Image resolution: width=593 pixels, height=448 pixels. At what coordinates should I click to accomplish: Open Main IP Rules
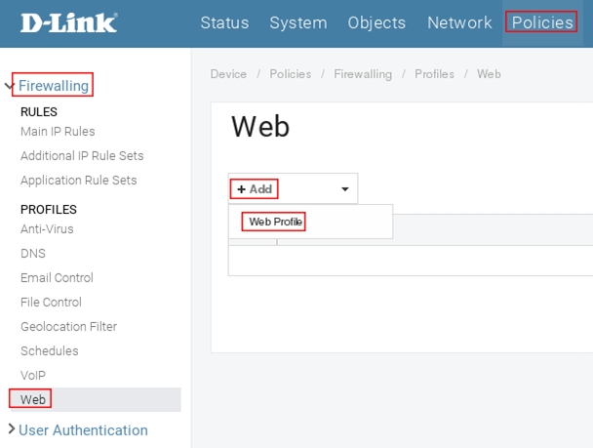click(58, 132)
